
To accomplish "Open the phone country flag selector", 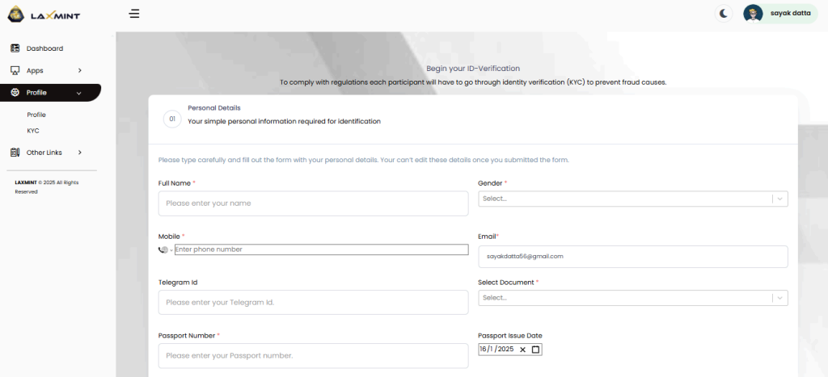I will pos(164,250).
